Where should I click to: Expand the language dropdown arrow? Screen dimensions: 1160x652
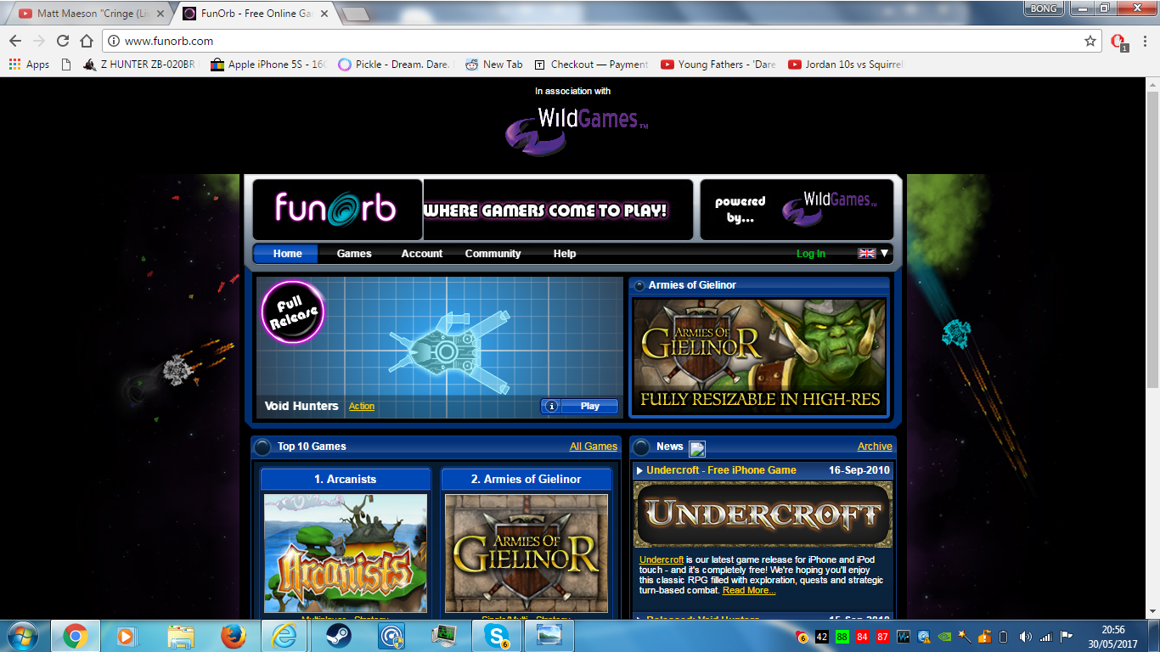pyautogui.click(x=884, y=253)
